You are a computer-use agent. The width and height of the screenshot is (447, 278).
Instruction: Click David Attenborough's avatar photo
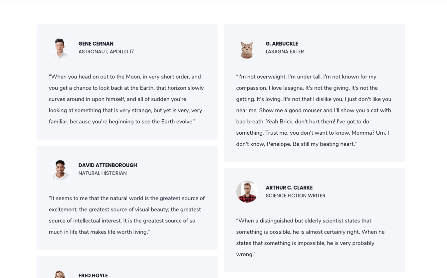click(60, 169)
